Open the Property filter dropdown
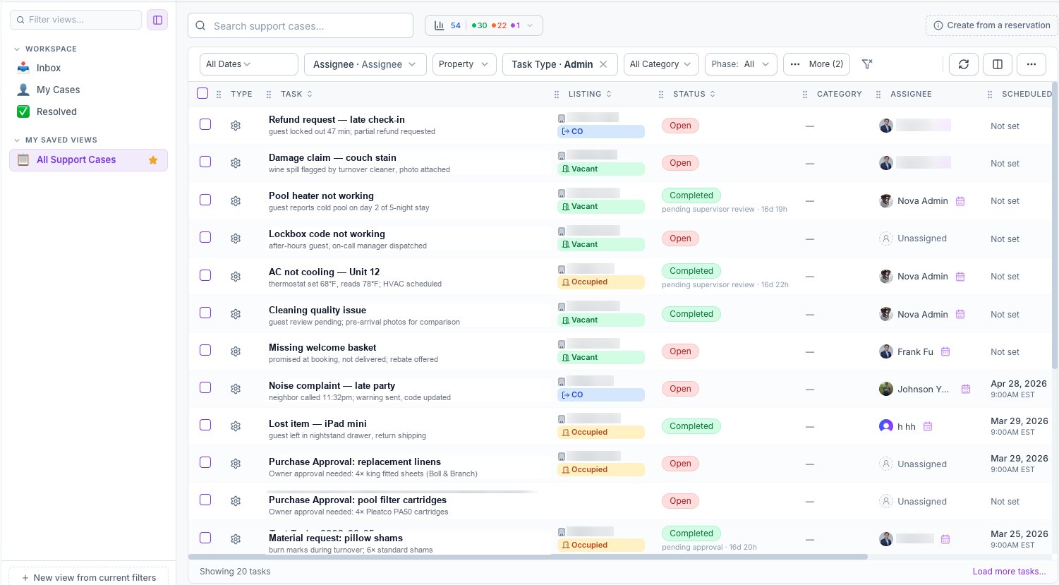The image size is (1059, 585). tap(464, 64)
